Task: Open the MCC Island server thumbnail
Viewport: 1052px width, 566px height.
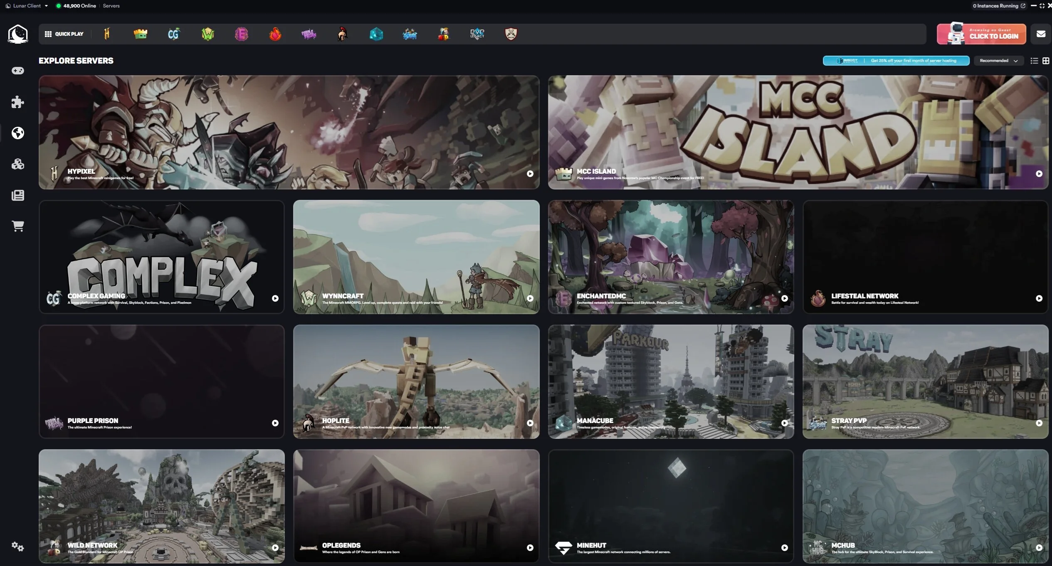Action: pyautogui.click(x=798, y=132)
